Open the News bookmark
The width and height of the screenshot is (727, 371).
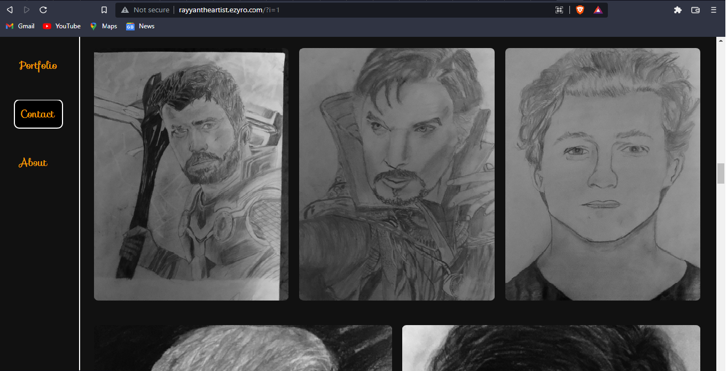point(140,26)
